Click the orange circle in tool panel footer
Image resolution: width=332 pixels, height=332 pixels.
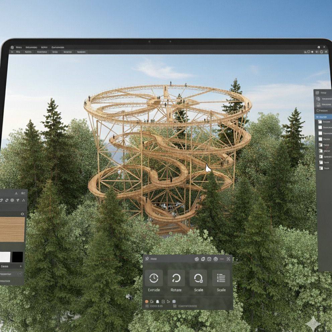(147, 302)
